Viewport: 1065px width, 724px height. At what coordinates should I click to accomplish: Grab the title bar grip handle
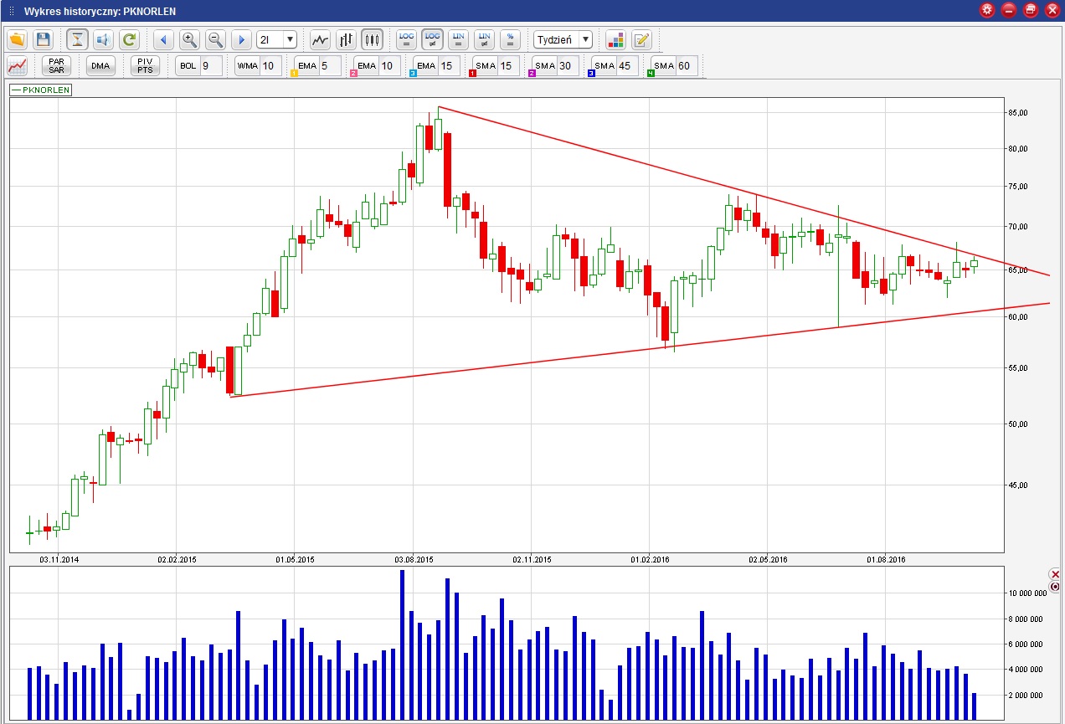click(x=11, y=11)
